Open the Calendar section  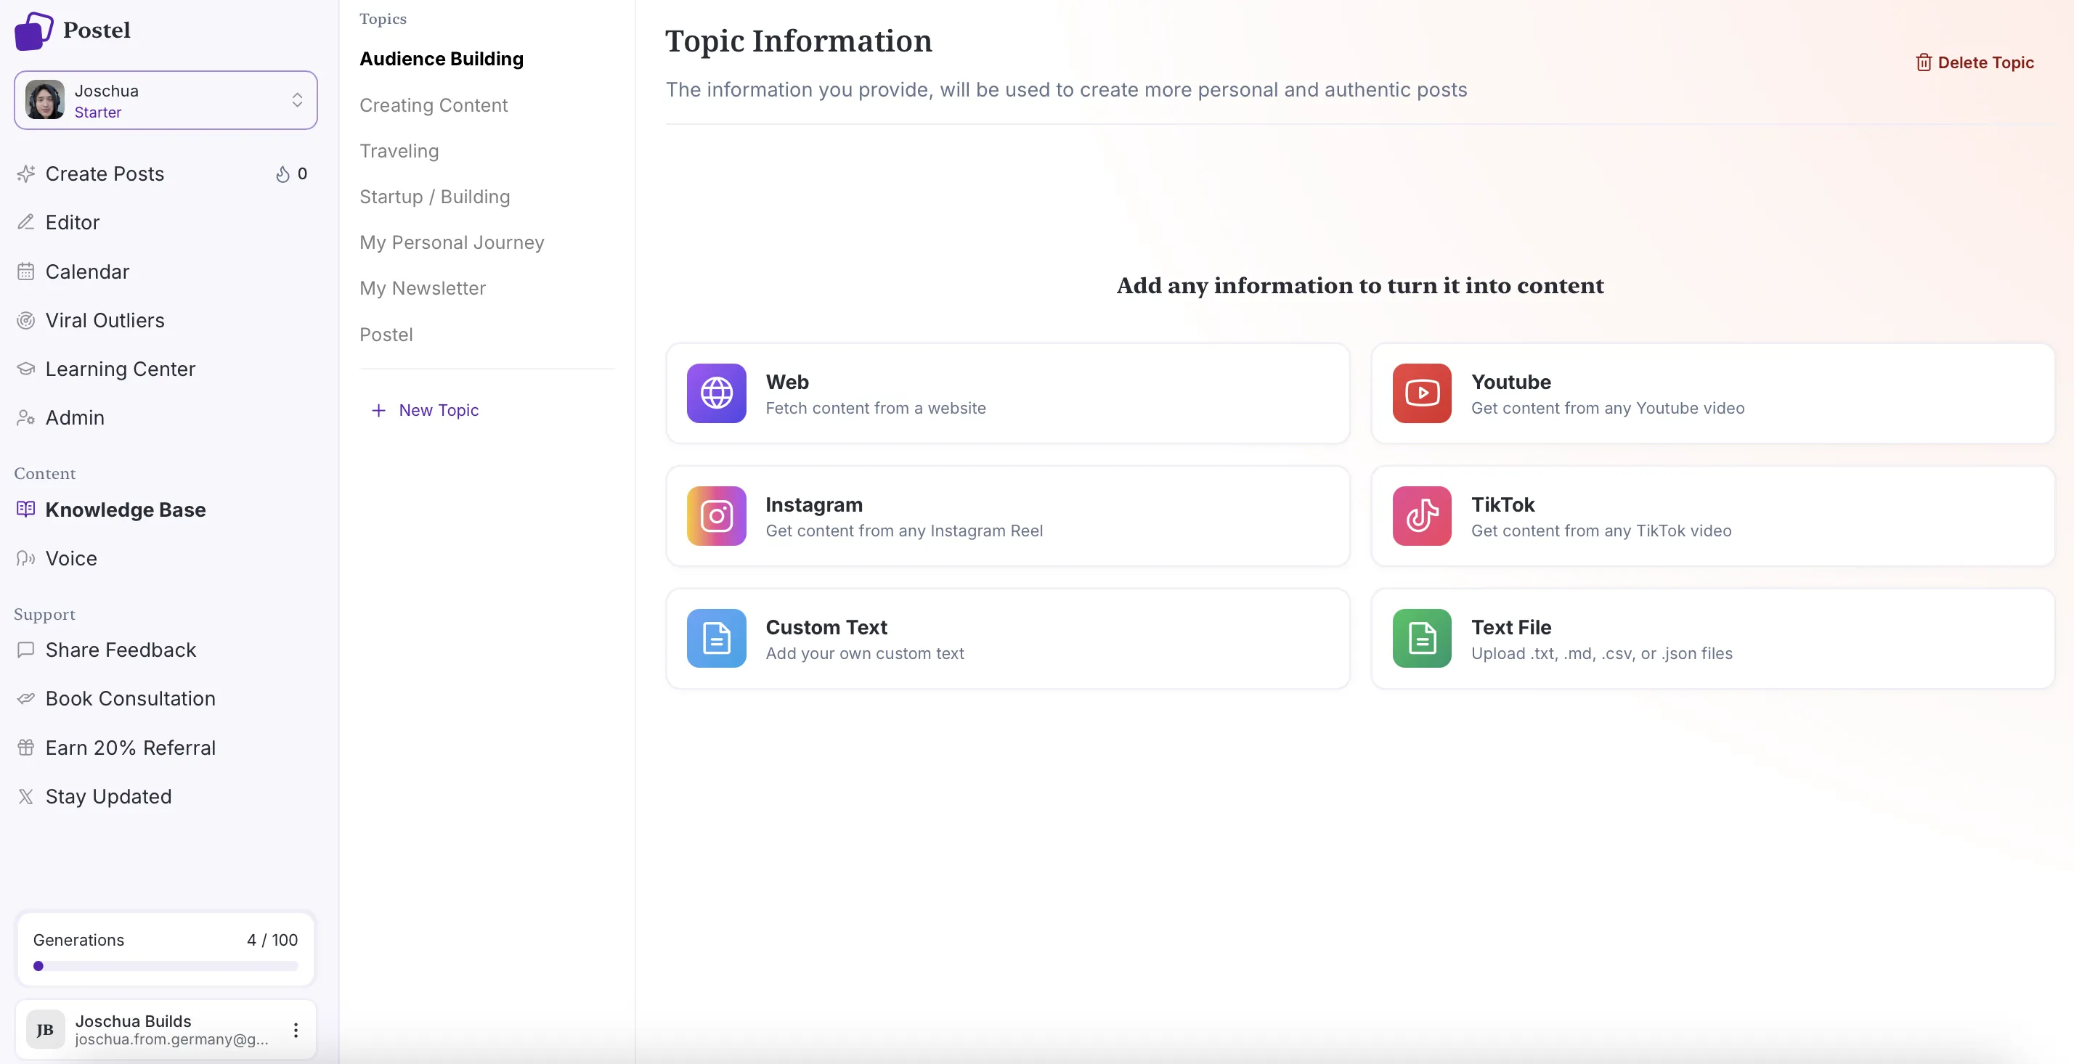pyautogui.click(x=88, y=271)
